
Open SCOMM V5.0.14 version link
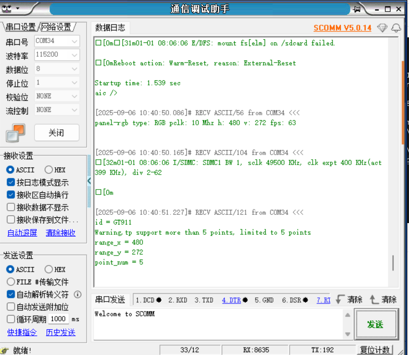342,28
